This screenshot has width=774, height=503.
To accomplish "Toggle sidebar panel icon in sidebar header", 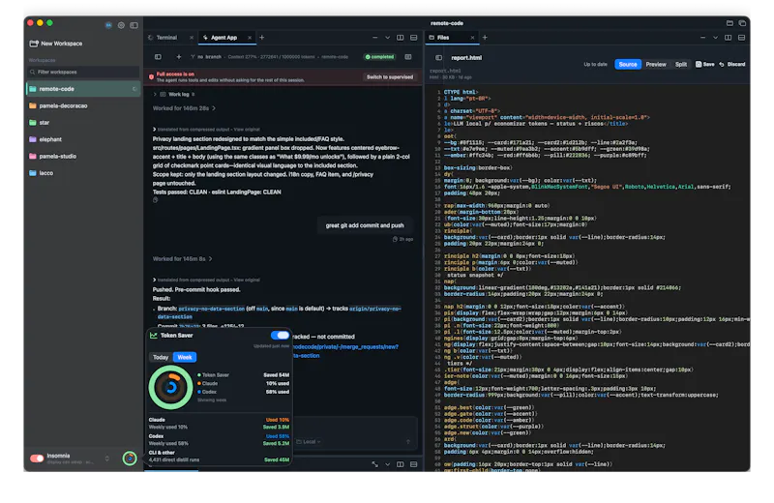I will pos(134,25).
